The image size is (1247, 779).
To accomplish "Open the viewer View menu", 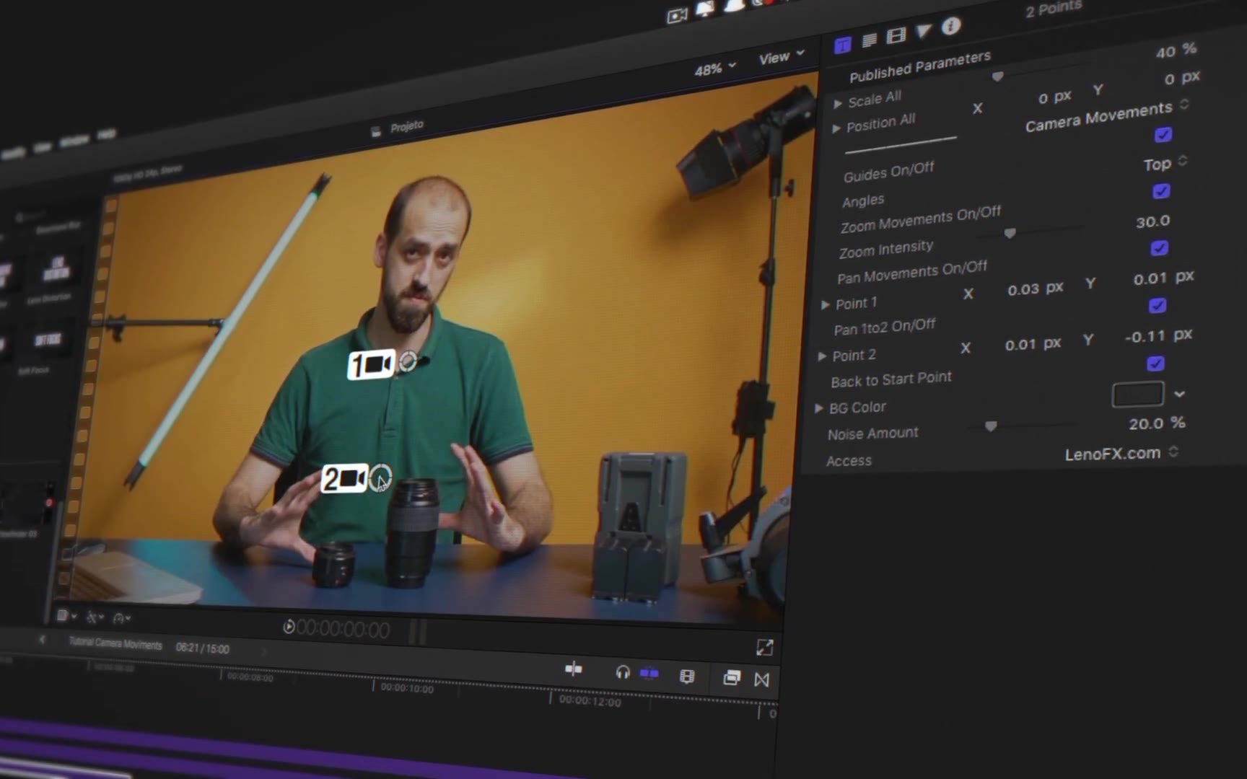I will (x=781, y=58).
